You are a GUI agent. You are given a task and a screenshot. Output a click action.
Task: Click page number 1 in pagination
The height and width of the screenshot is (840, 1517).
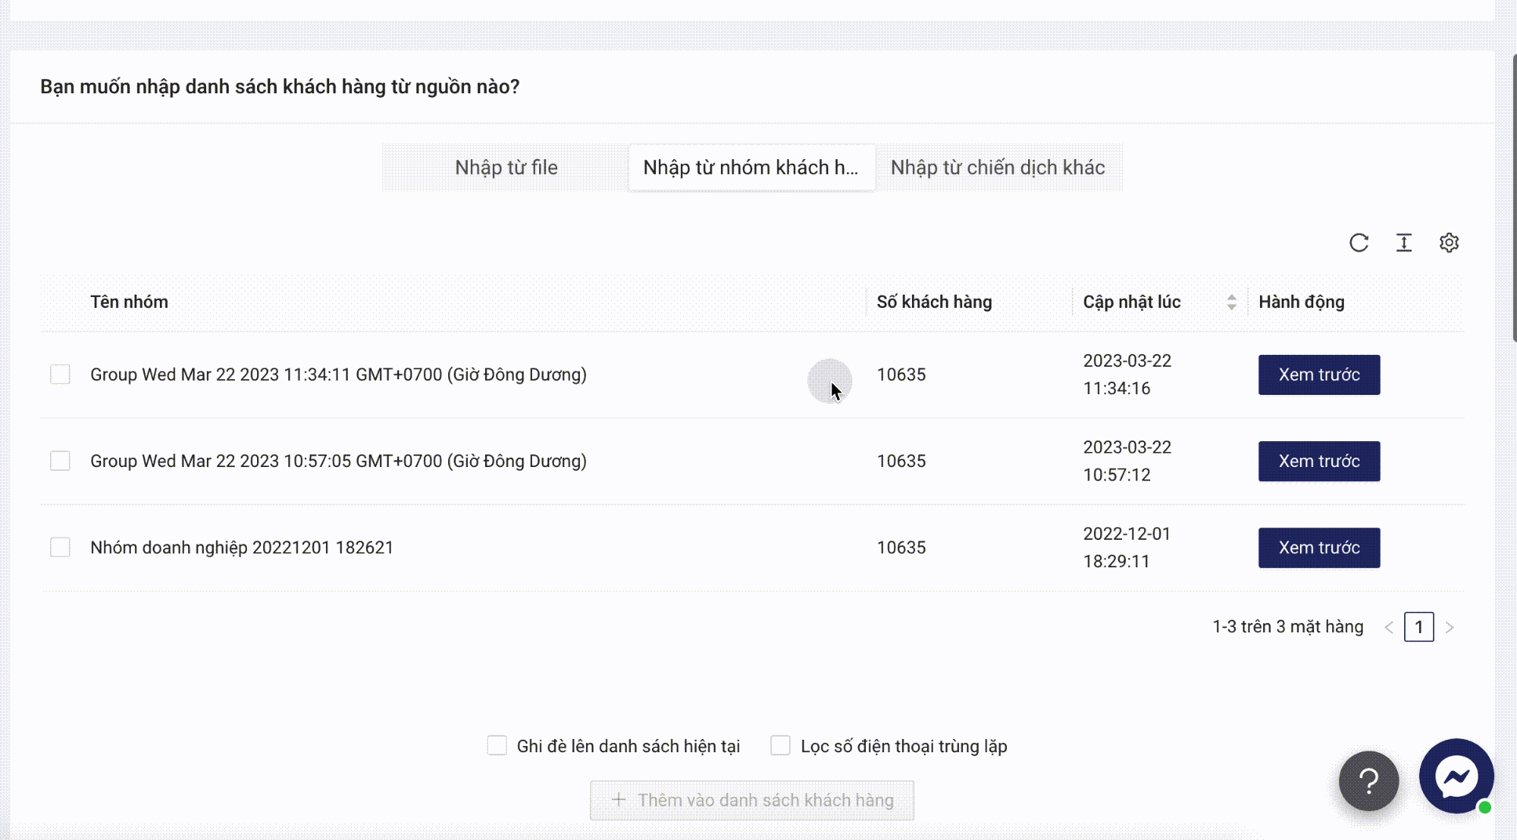click(x=1418, y=628)
